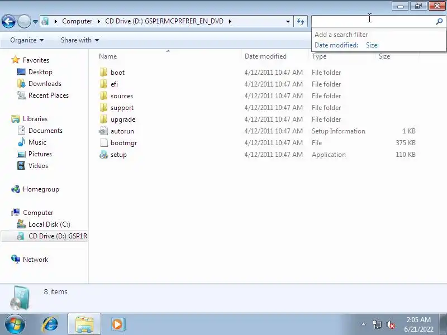Click the muted volume tray icon
This screenshot has height=335, width=447.
coord(390,324)
